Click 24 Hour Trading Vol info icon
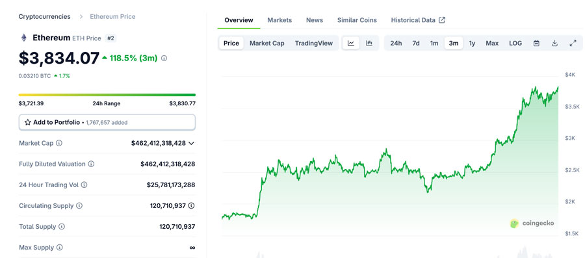 pos(84,185)
